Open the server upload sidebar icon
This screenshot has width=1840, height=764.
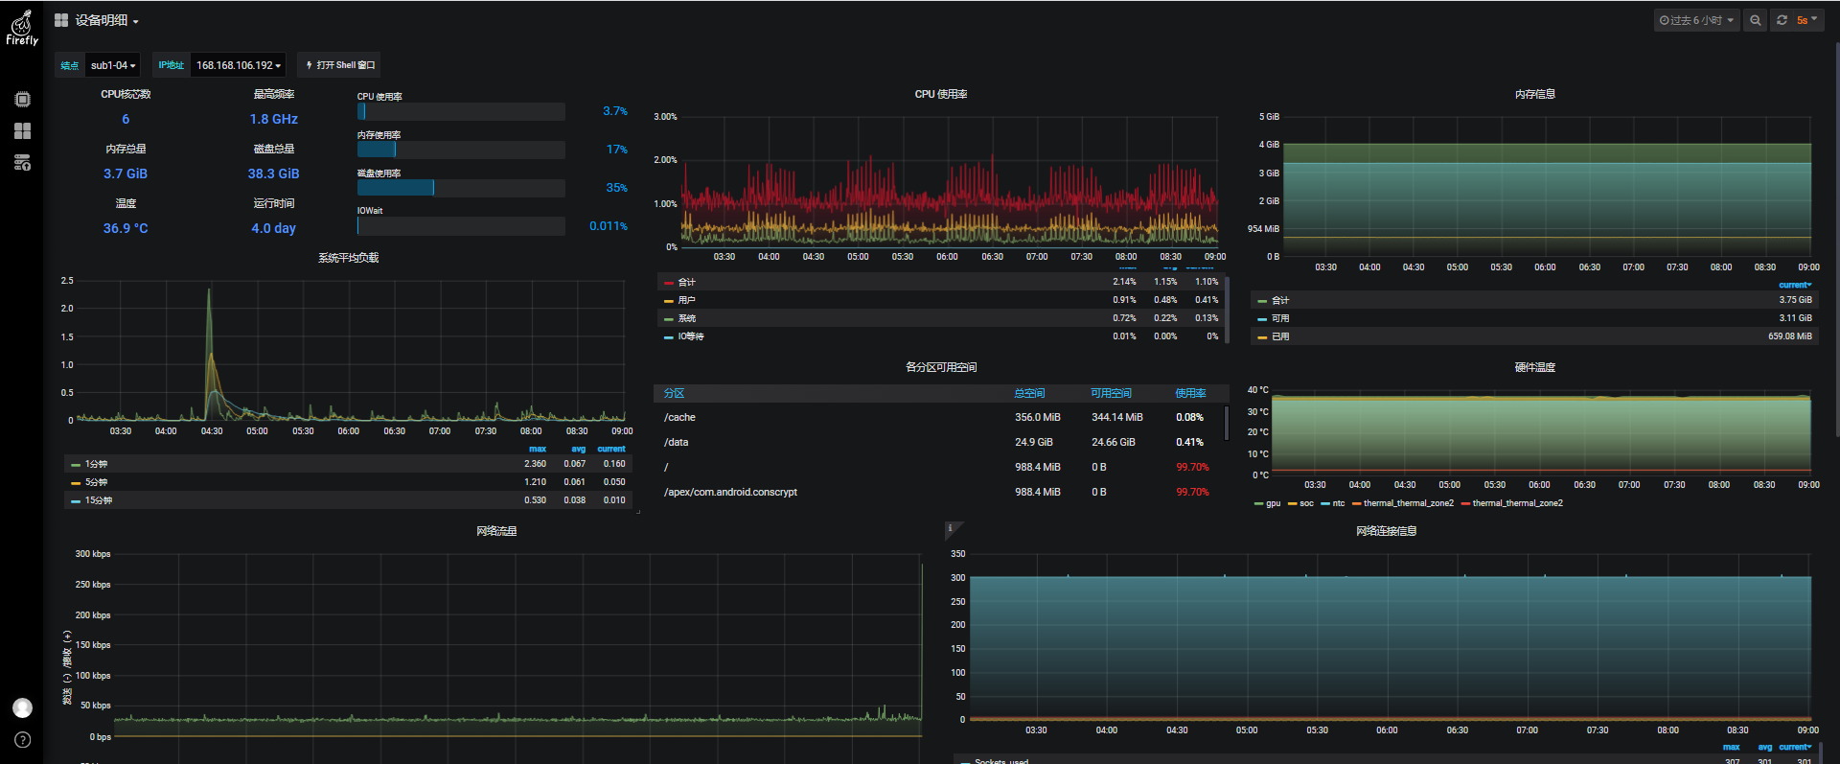(x=22, y=163)
